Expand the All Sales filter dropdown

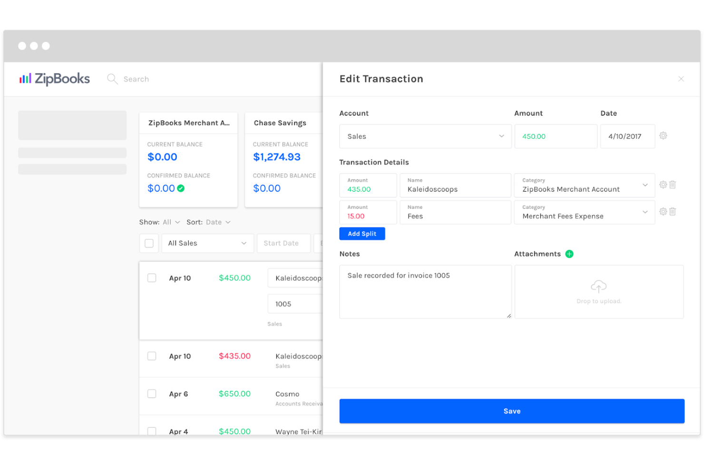207,243
